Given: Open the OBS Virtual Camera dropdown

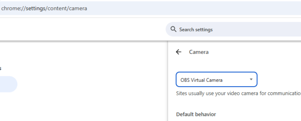Looking at the screenshot, I should [x=216, y=79].
